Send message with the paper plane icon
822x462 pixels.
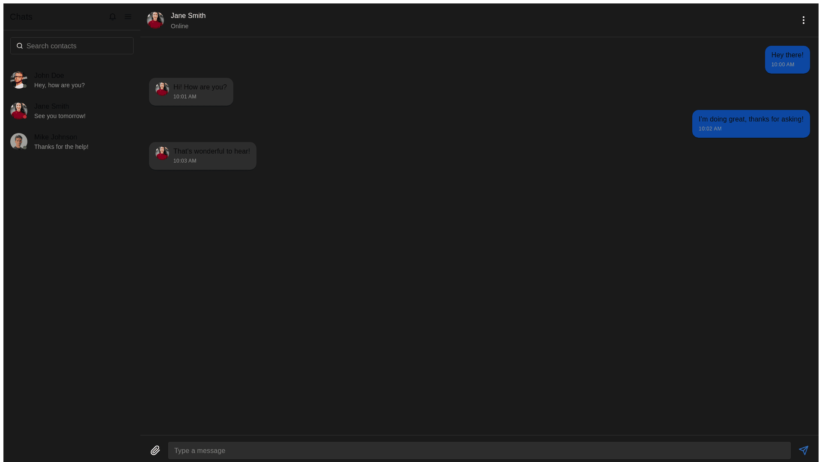point(804,450)
